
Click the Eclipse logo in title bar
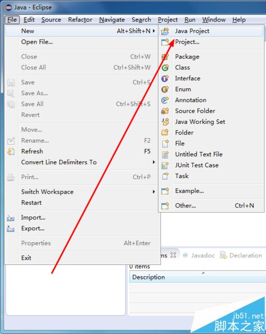[x=9, y=7]
